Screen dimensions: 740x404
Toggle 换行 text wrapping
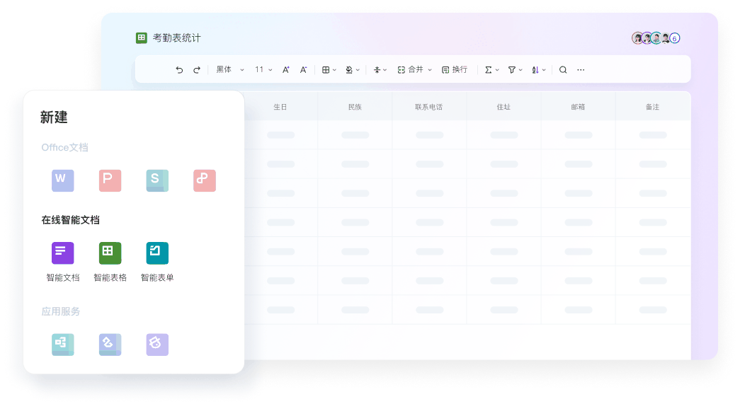coord(455,70)
